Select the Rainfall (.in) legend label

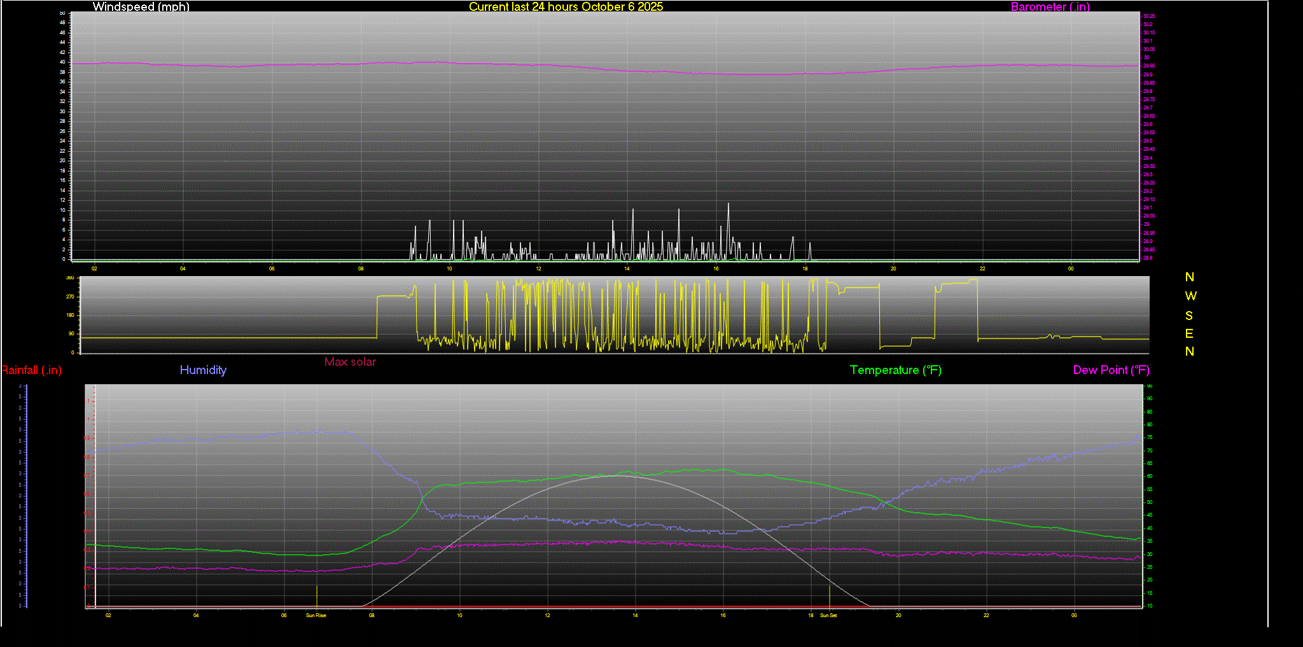[31, 370]
